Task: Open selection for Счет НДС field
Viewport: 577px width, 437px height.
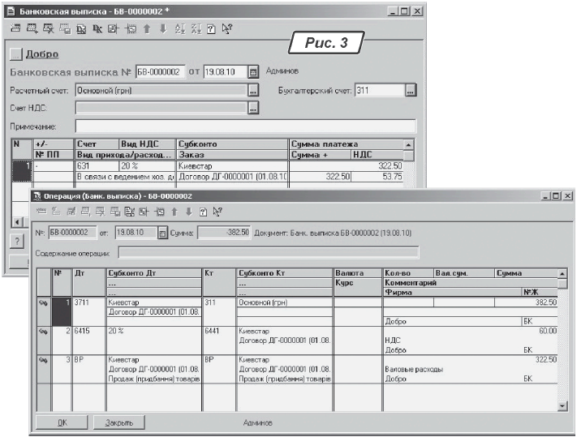Action: (x=253, y=107)
